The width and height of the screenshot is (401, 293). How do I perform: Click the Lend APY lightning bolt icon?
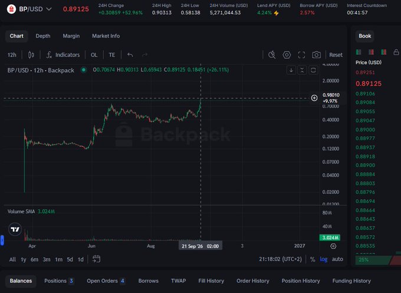pos(276,13)
